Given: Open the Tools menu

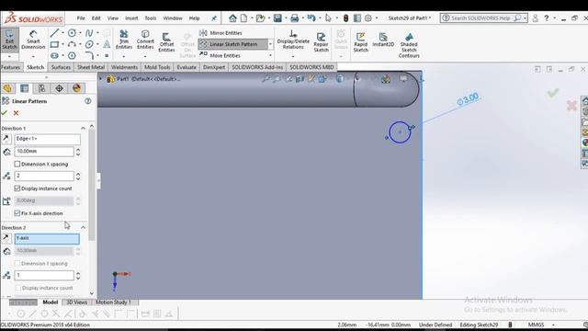Looking at the screenshot, I should (151, 18).
